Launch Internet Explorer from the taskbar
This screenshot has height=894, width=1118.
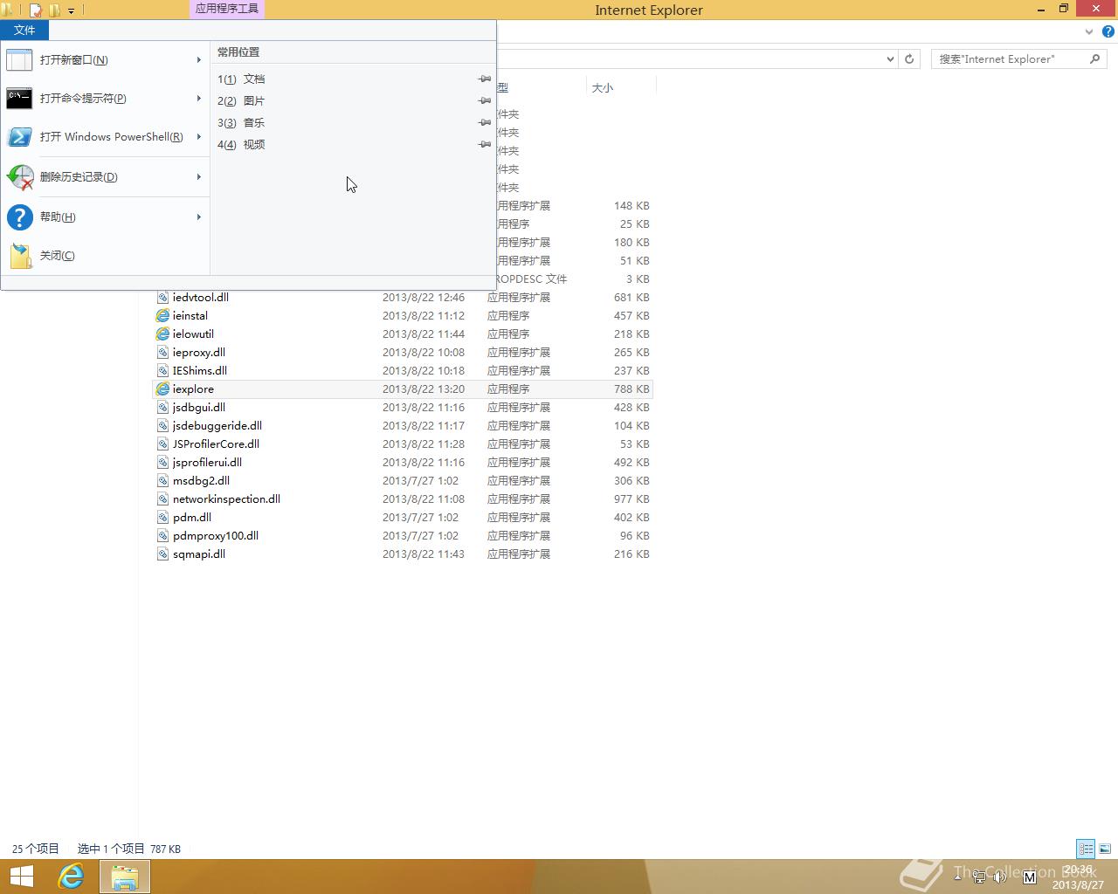click(71, 877)
